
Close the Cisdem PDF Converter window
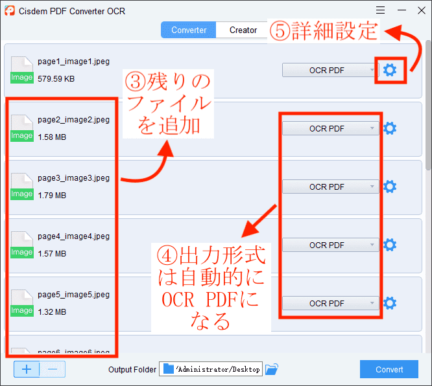[422, 10]
